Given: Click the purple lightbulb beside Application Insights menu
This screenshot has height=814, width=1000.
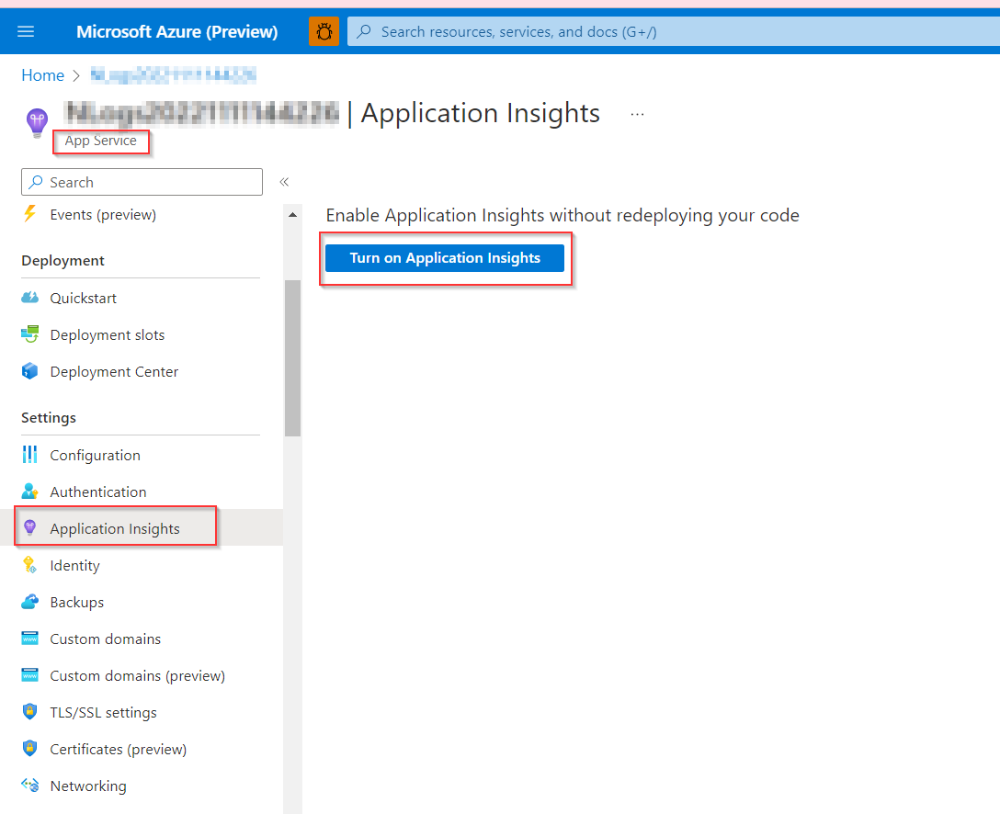Looking at the screenshot, I should click(30, 527).
